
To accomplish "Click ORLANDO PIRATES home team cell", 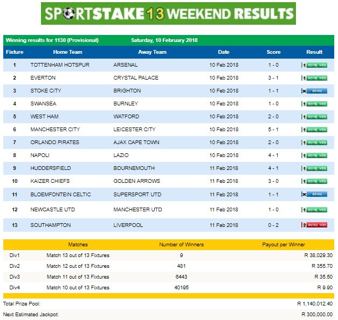I will coord(55,143).
